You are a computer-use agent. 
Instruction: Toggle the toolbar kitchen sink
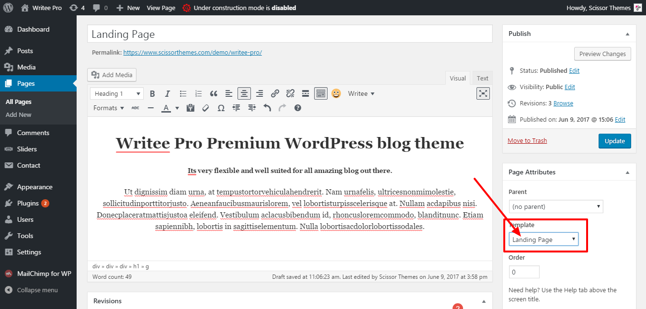(321, 93)
